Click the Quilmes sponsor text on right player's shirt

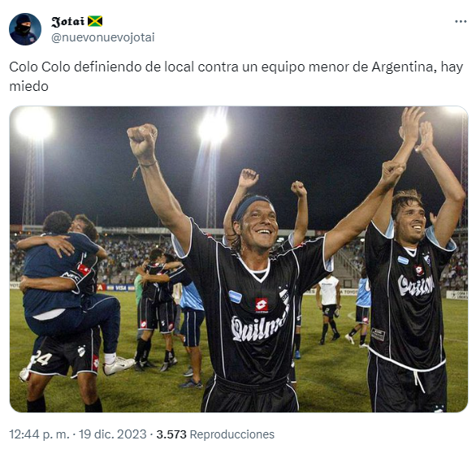click(x=415, y=285)
